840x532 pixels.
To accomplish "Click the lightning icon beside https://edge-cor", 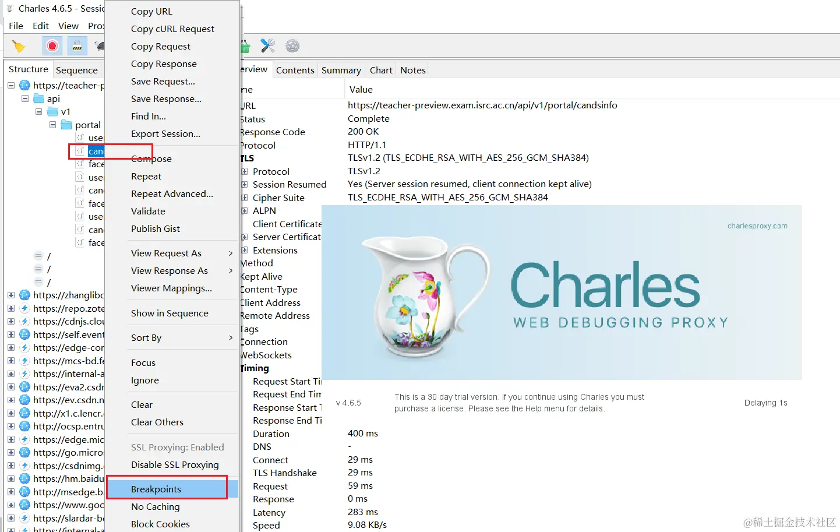I will click(x=24, y=347).
